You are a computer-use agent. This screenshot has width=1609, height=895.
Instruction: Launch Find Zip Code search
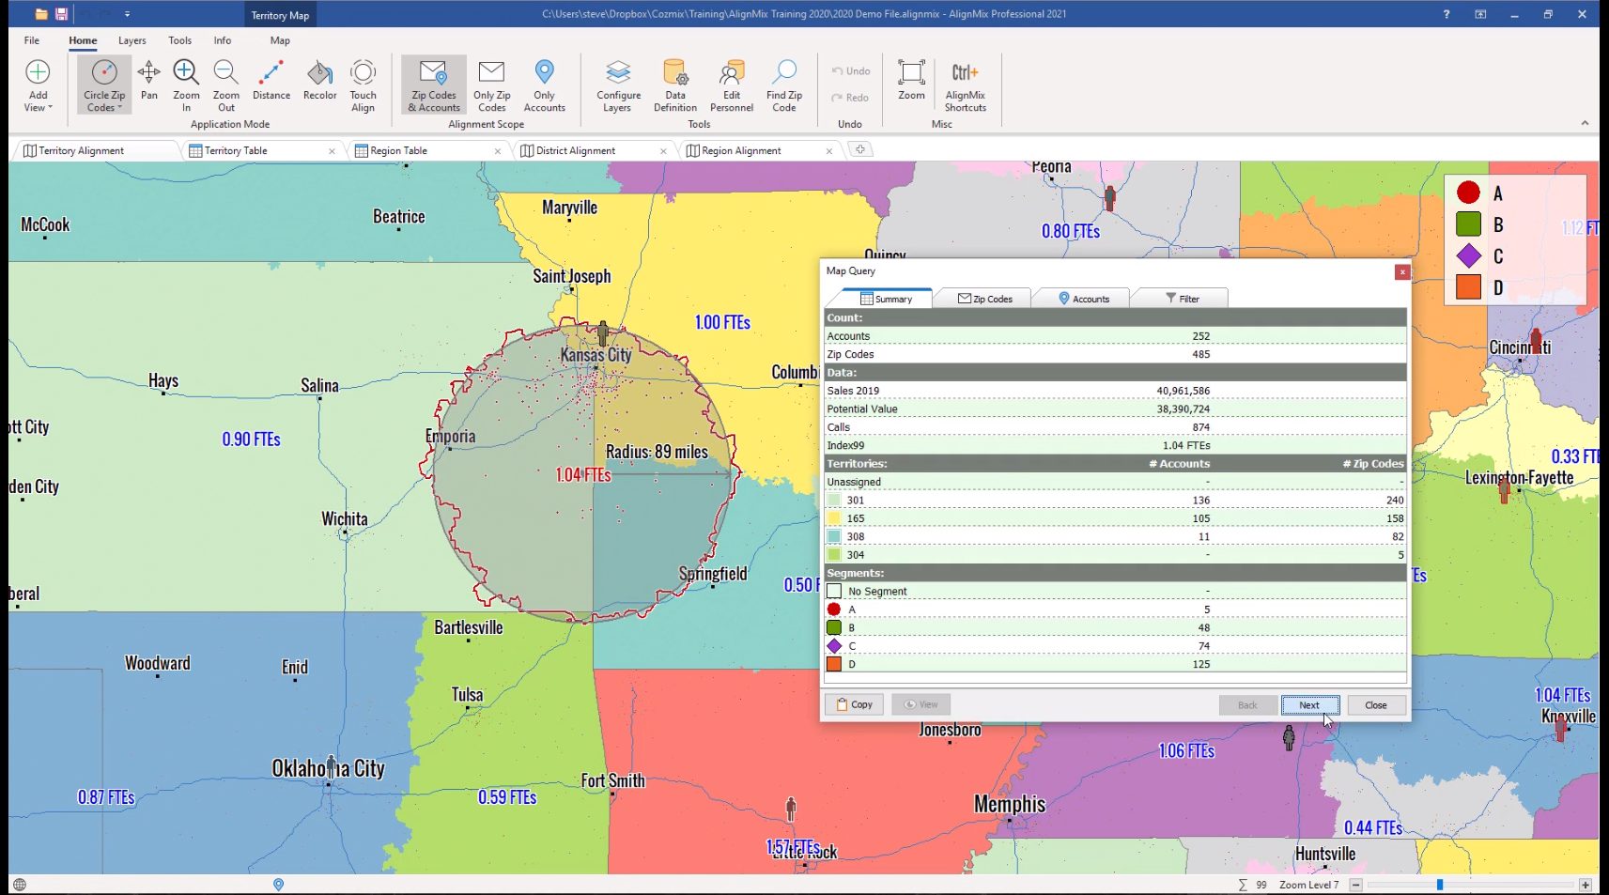784,86
